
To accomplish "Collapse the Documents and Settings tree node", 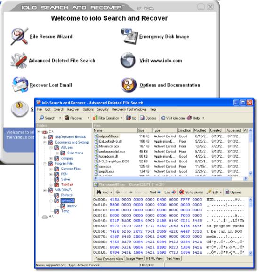I will coord(45,143).
